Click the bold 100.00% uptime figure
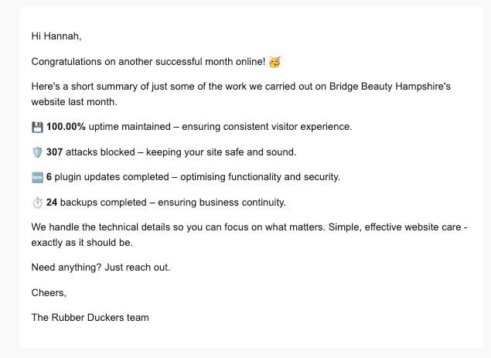The image size is (491, 358). (x=66, y=126)
